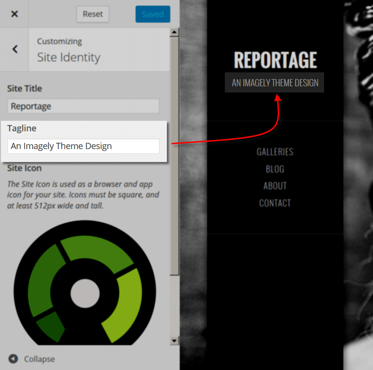Select the Site Icon preview image
373x370 pixels.
[85, 283]
